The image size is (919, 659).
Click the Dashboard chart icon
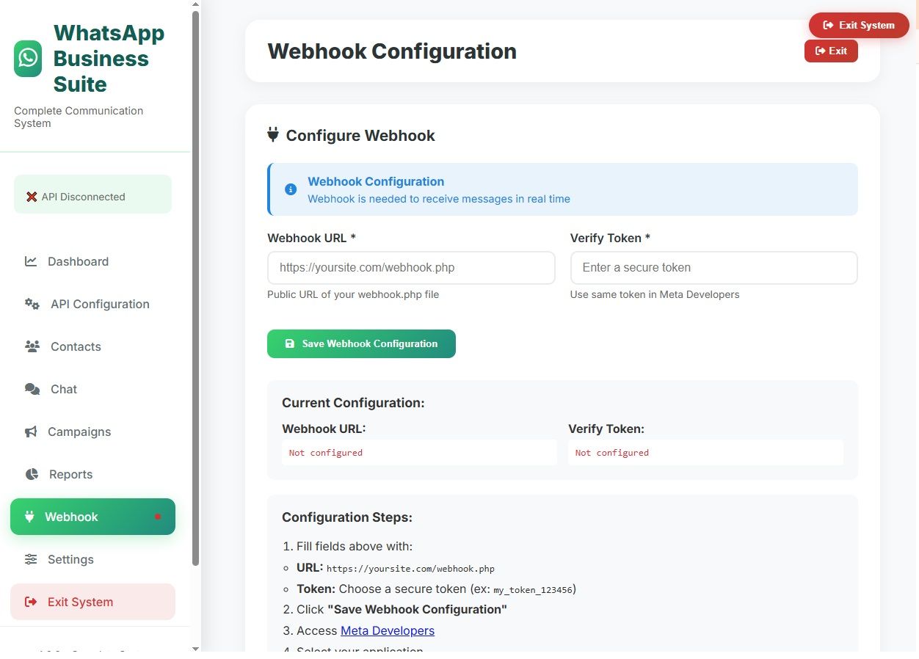point(31,261)
